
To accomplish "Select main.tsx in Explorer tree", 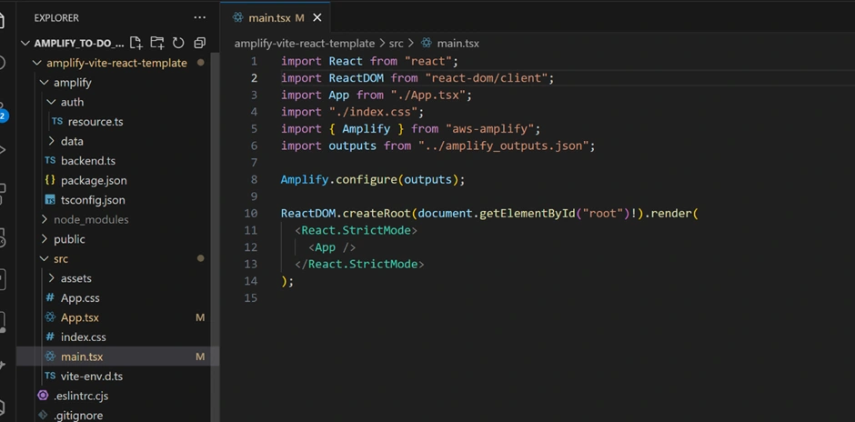I will pyautogui.click(x=82, y=357).
